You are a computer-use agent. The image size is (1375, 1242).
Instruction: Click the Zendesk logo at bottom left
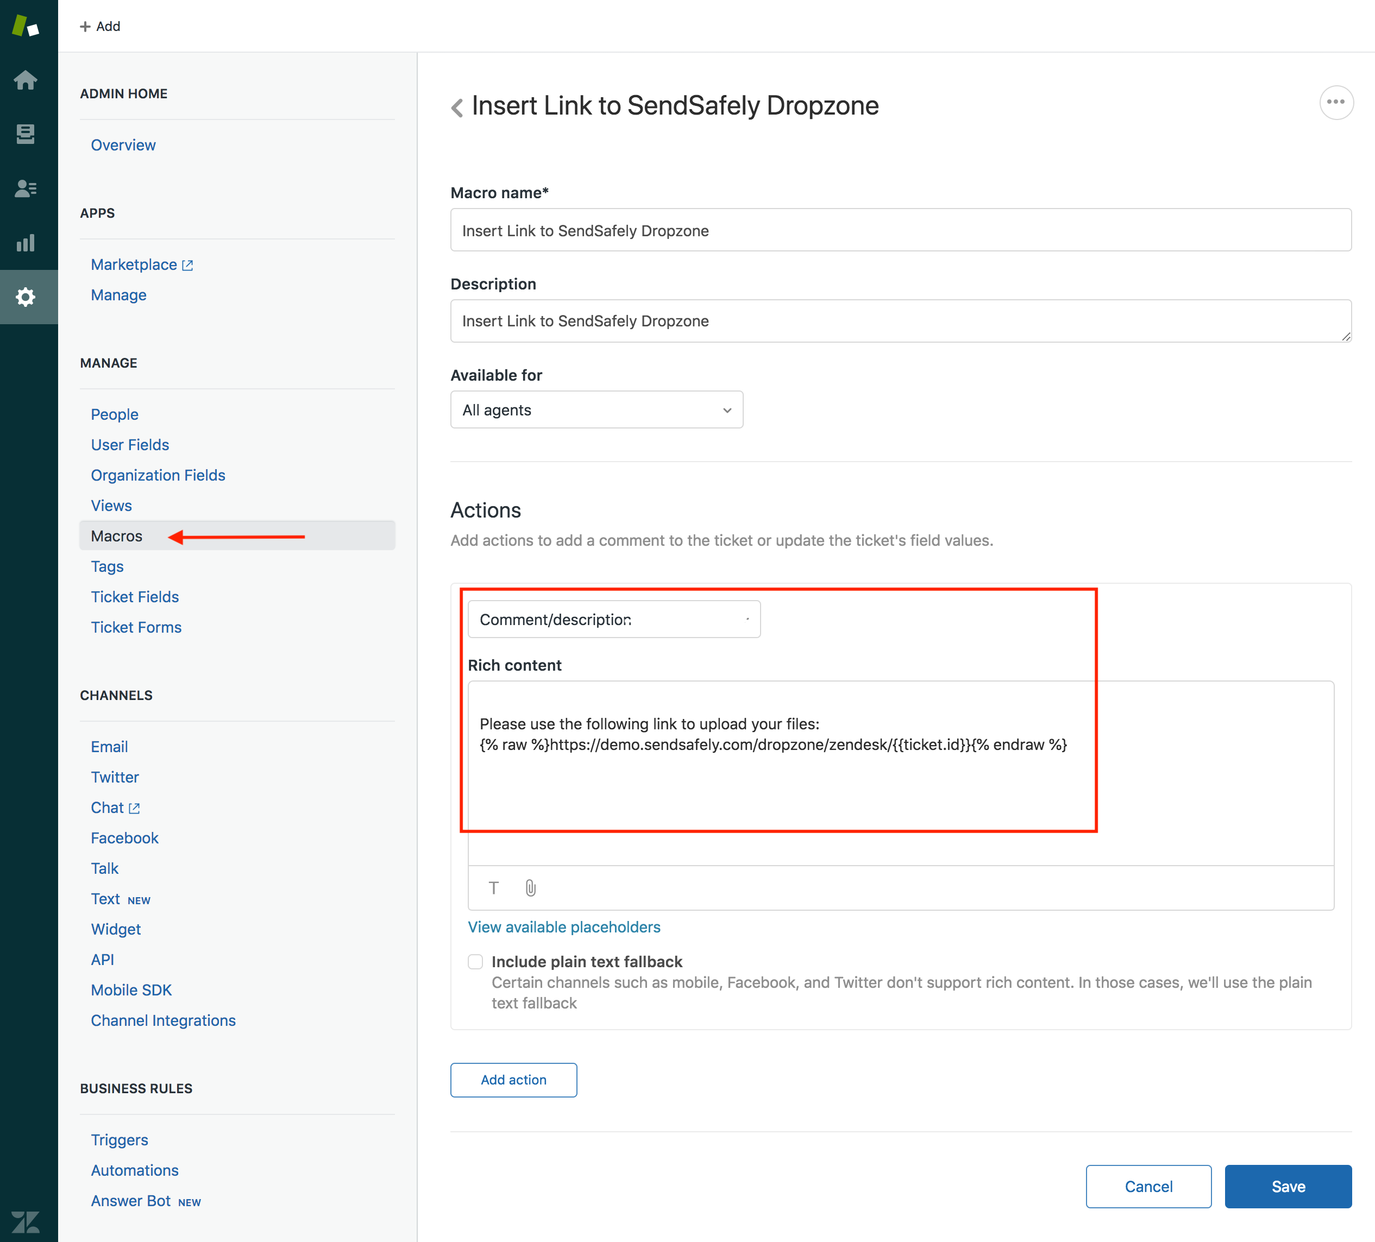point(25,1221)
